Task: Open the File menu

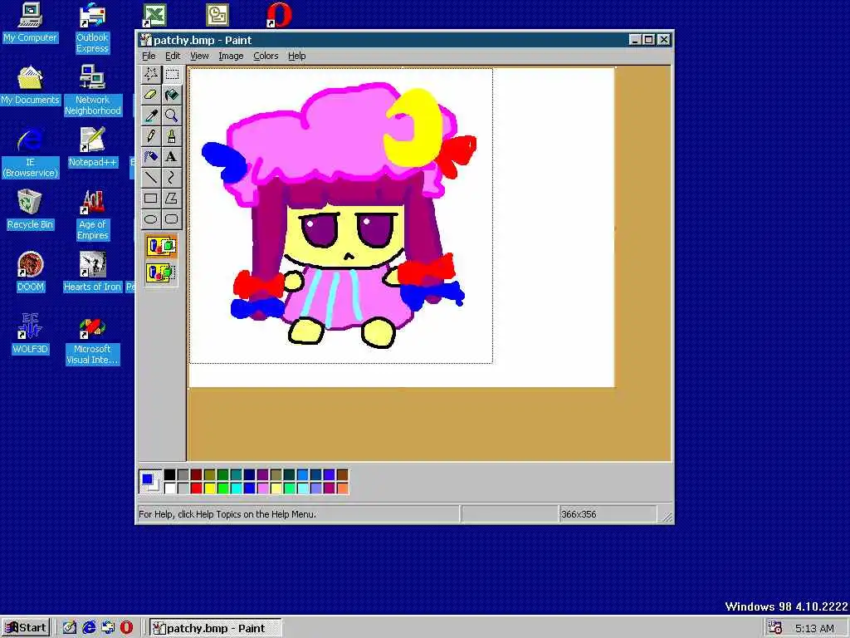Action: [x=149, y=56]
